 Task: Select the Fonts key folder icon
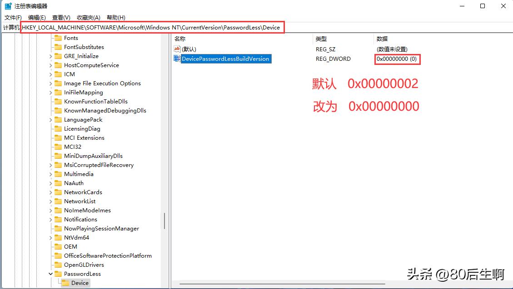pyautogui.click(x=59, y=38)
